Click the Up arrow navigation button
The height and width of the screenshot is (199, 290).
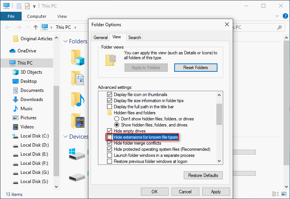[36, 27]
